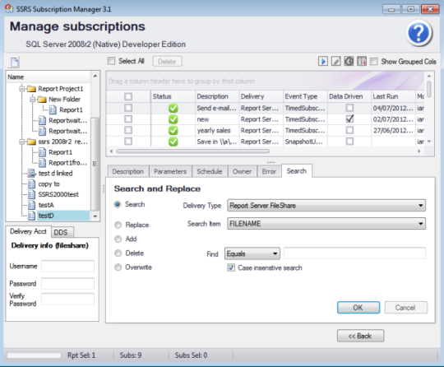Click the SSRS2000test report icon
This screenshot has height=367, width=444.
point(32,194)
